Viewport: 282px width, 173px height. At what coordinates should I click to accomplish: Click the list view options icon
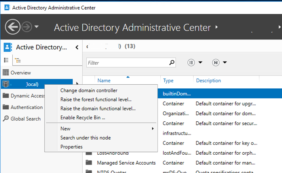[191, 62]
